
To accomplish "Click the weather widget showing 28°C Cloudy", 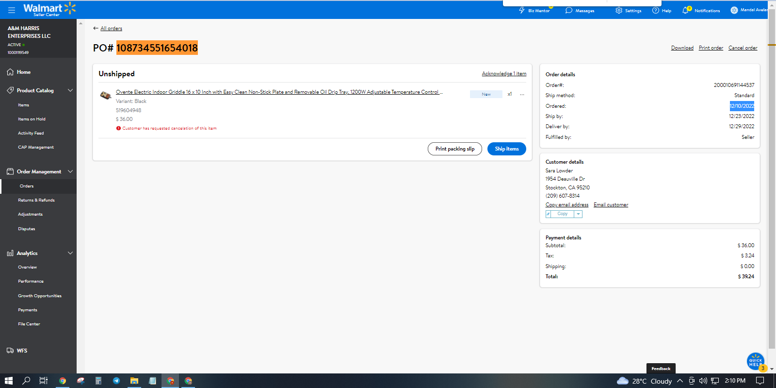I will [645, 381].
